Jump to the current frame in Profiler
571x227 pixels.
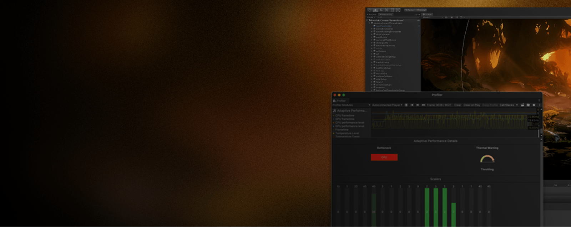pos(423,105)
